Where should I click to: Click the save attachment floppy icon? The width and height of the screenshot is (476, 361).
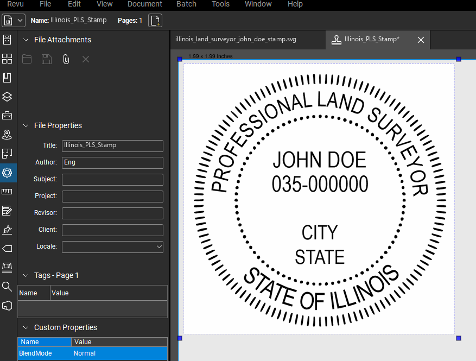coord(47,59)
